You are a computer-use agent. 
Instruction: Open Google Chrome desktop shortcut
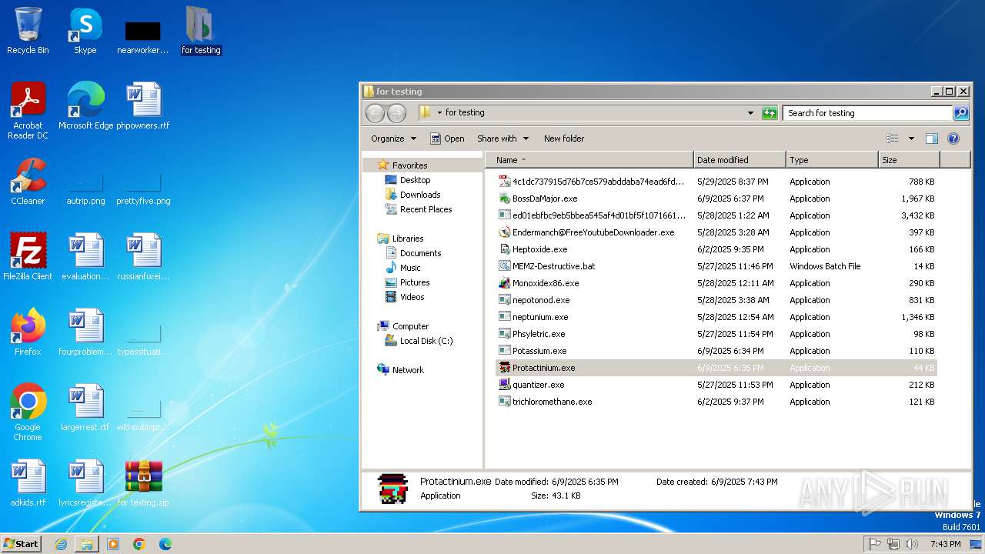[28, 413]
